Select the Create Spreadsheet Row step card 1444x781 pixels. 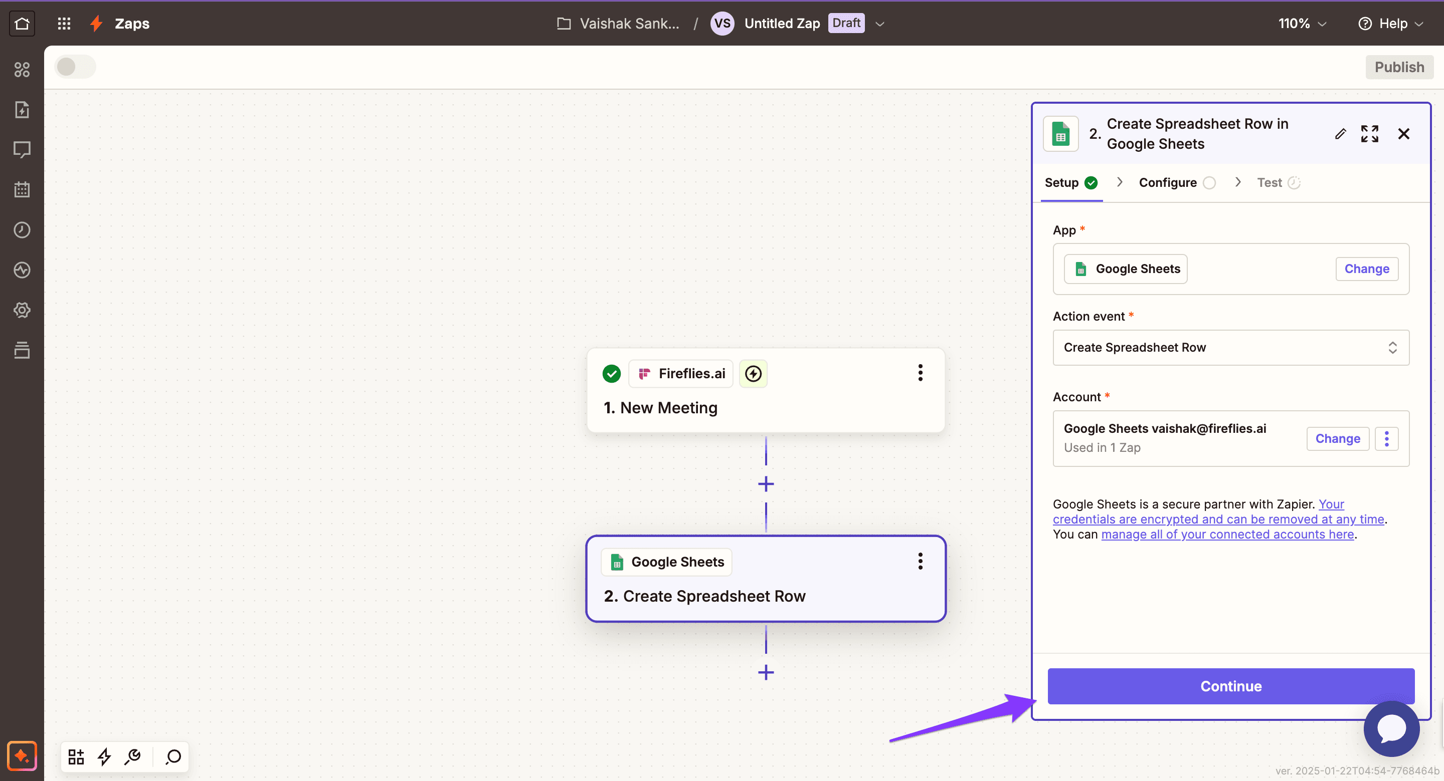[766, 579]
